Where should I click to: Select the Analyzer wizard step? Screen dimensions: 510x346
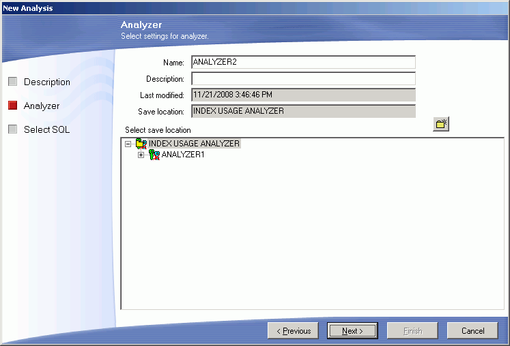pos(42,106)
